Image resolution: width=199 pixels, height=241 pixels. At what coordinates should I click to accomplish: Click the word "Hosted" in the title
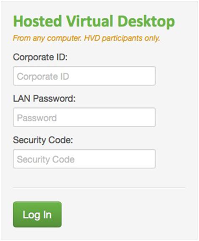pos(37,21)
